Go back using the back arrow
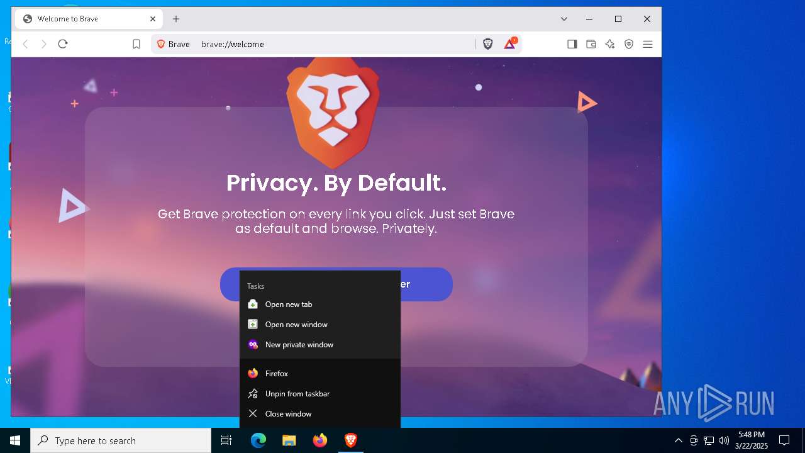Viewport: 805px width, 453px height. click(26, 44)
